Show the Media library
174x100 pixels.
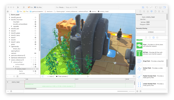coord(157,38)
